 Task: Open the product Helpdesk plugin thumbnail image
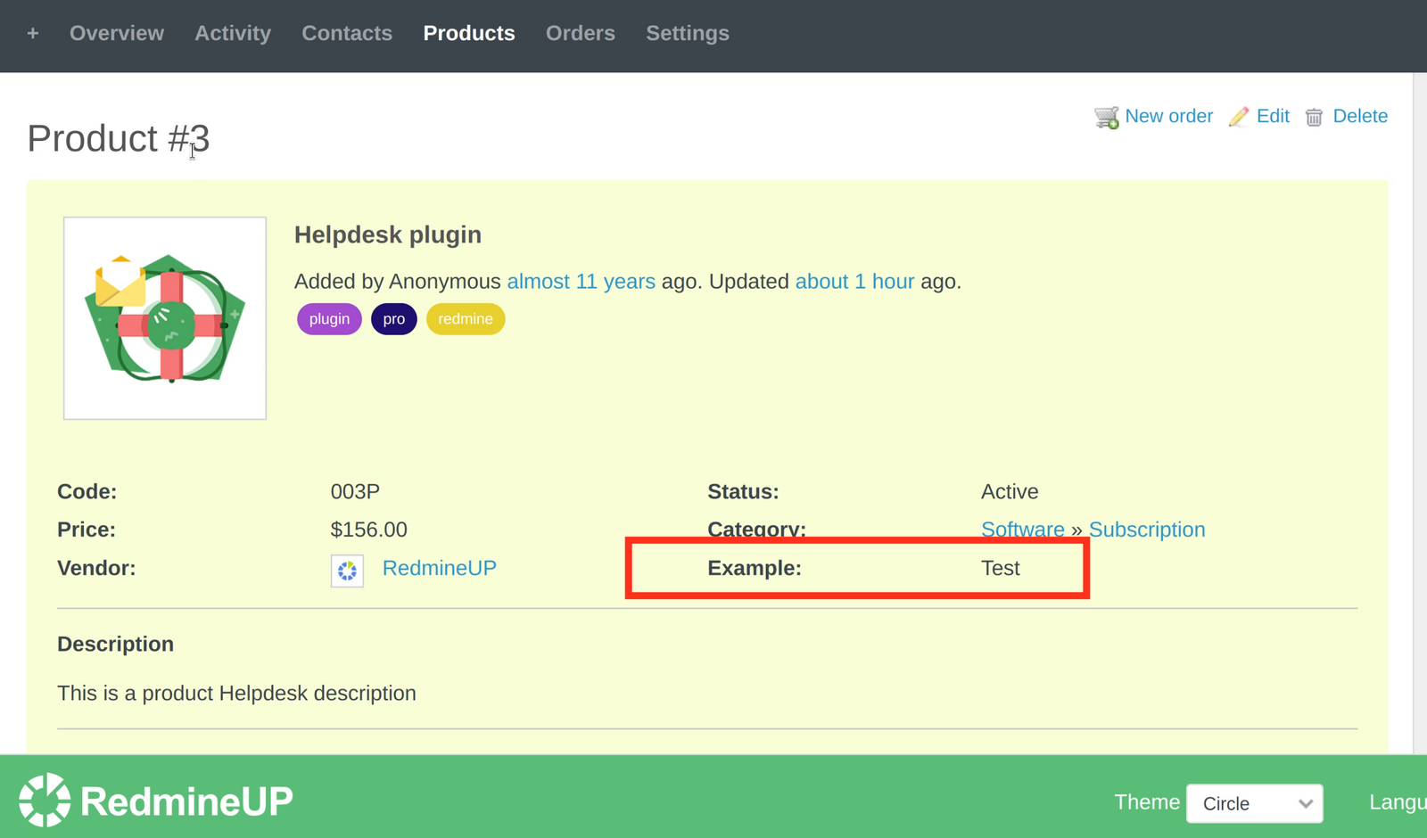coord(164,317)
